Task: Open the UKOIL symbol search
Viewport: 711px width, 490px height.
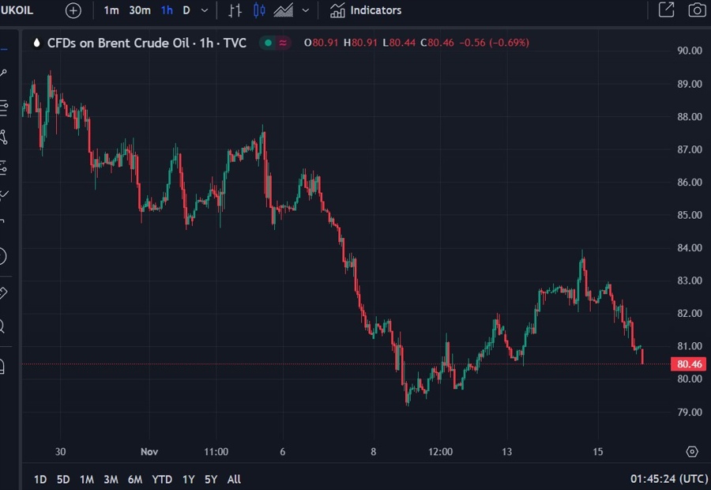Action: (x=17, y=10)
